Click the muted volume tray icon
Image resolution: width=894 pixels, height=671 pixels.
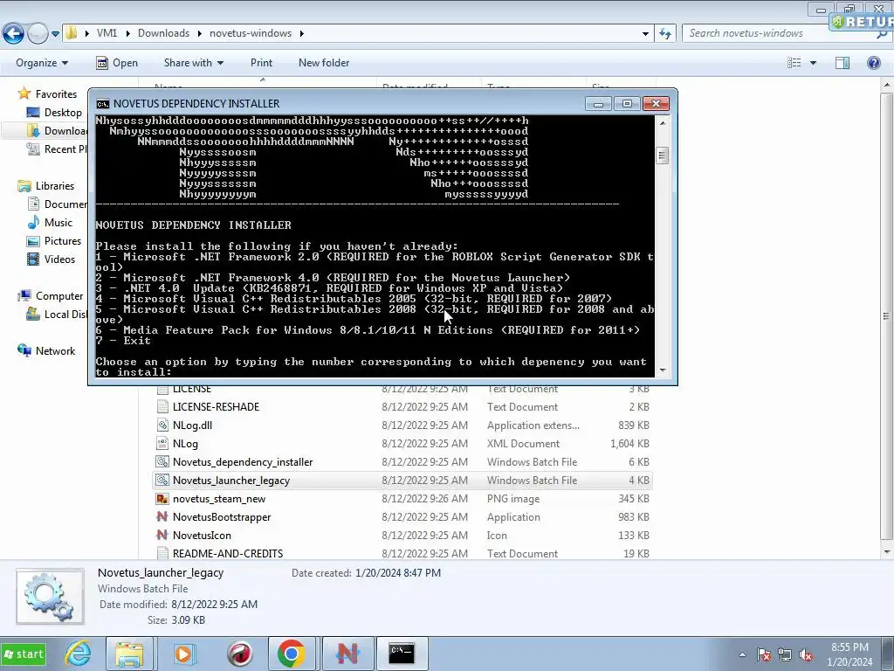pos(806,654)
